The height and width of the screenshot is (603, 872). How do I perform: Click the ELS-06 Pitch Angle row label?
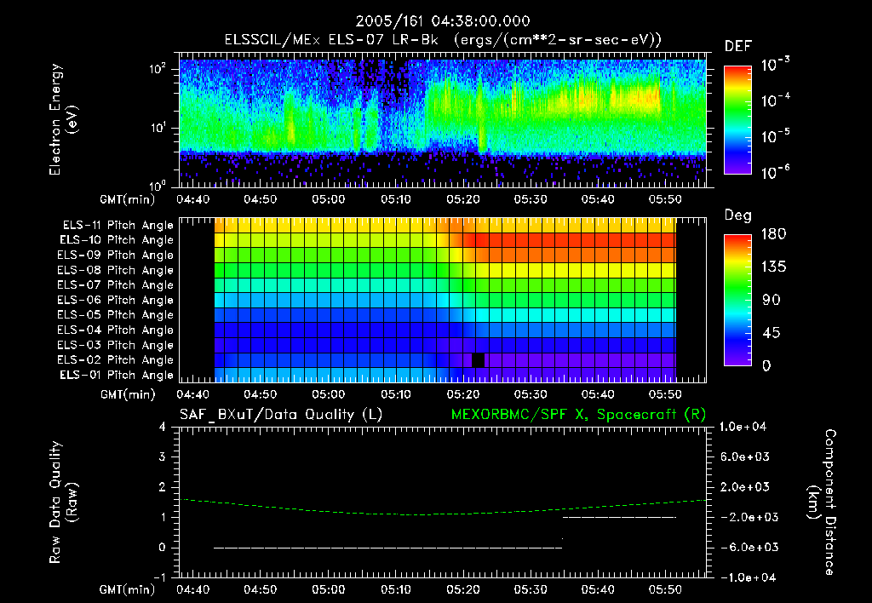pos(116,300)
